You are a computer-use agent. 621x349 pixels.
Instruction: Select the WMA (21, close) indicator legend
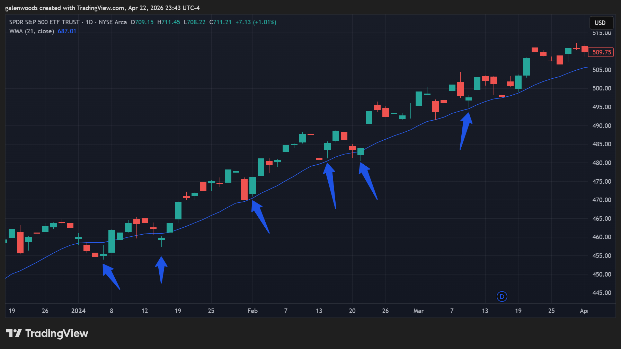click(x=32, y=31)
